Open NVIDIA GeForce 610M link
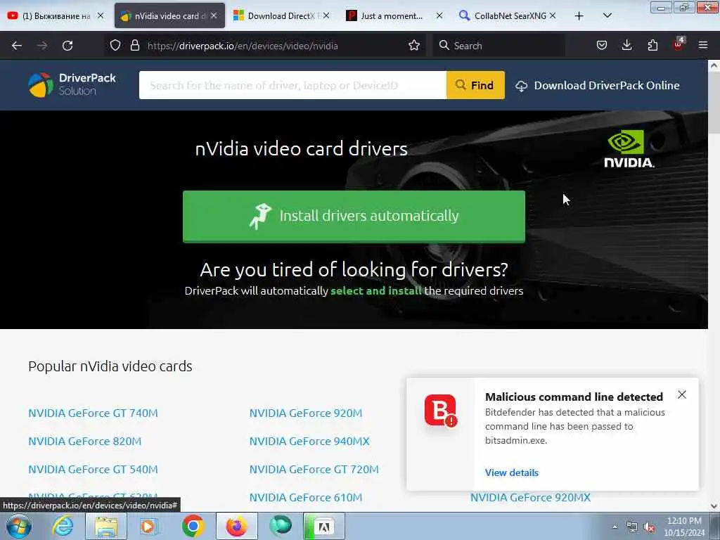This screenshot has width=720, height=540. tap(306, 497)
